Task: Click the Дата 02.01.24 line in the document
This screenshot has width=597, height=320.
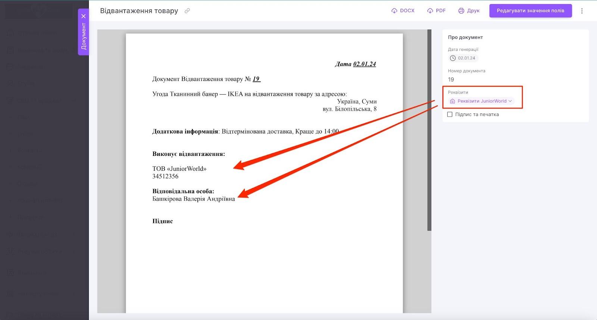Action: [355, 64]
